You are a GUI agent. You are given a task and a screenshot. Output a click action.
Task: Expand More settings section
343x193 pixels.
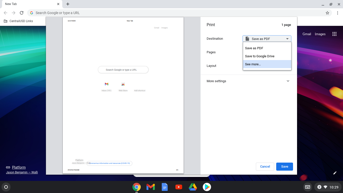[249, 81]
